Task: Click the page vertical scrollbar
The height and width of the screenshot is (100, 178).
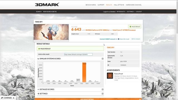Action: (x=177, y=50)
